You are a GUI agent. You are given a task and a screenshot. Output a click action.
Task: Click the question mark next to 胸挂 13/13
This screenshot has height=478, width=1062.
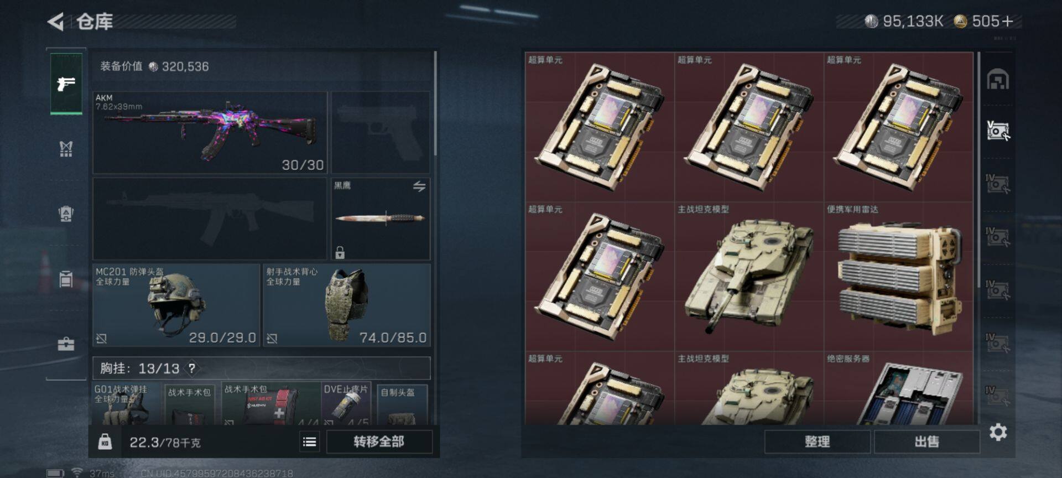pos(192,368)
